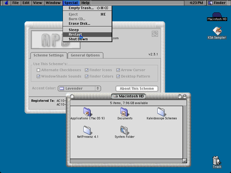Click the Lavender color swatch in popup
This screenshot has width=231, height=173.
(x=62, y=89)
